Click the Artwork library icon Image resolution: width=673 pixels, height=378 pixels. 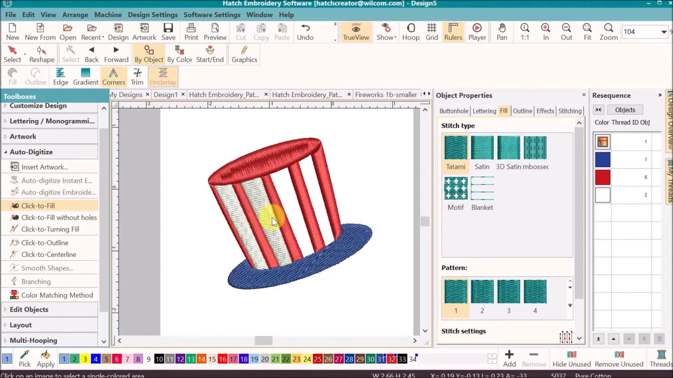[x=144, y=32]
